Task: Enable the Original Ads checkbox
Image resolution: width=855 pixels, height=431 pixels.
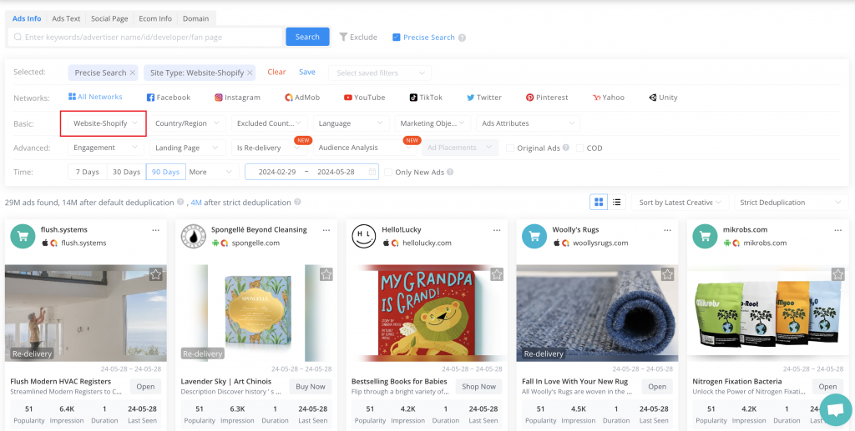Action: coord(510,148)
